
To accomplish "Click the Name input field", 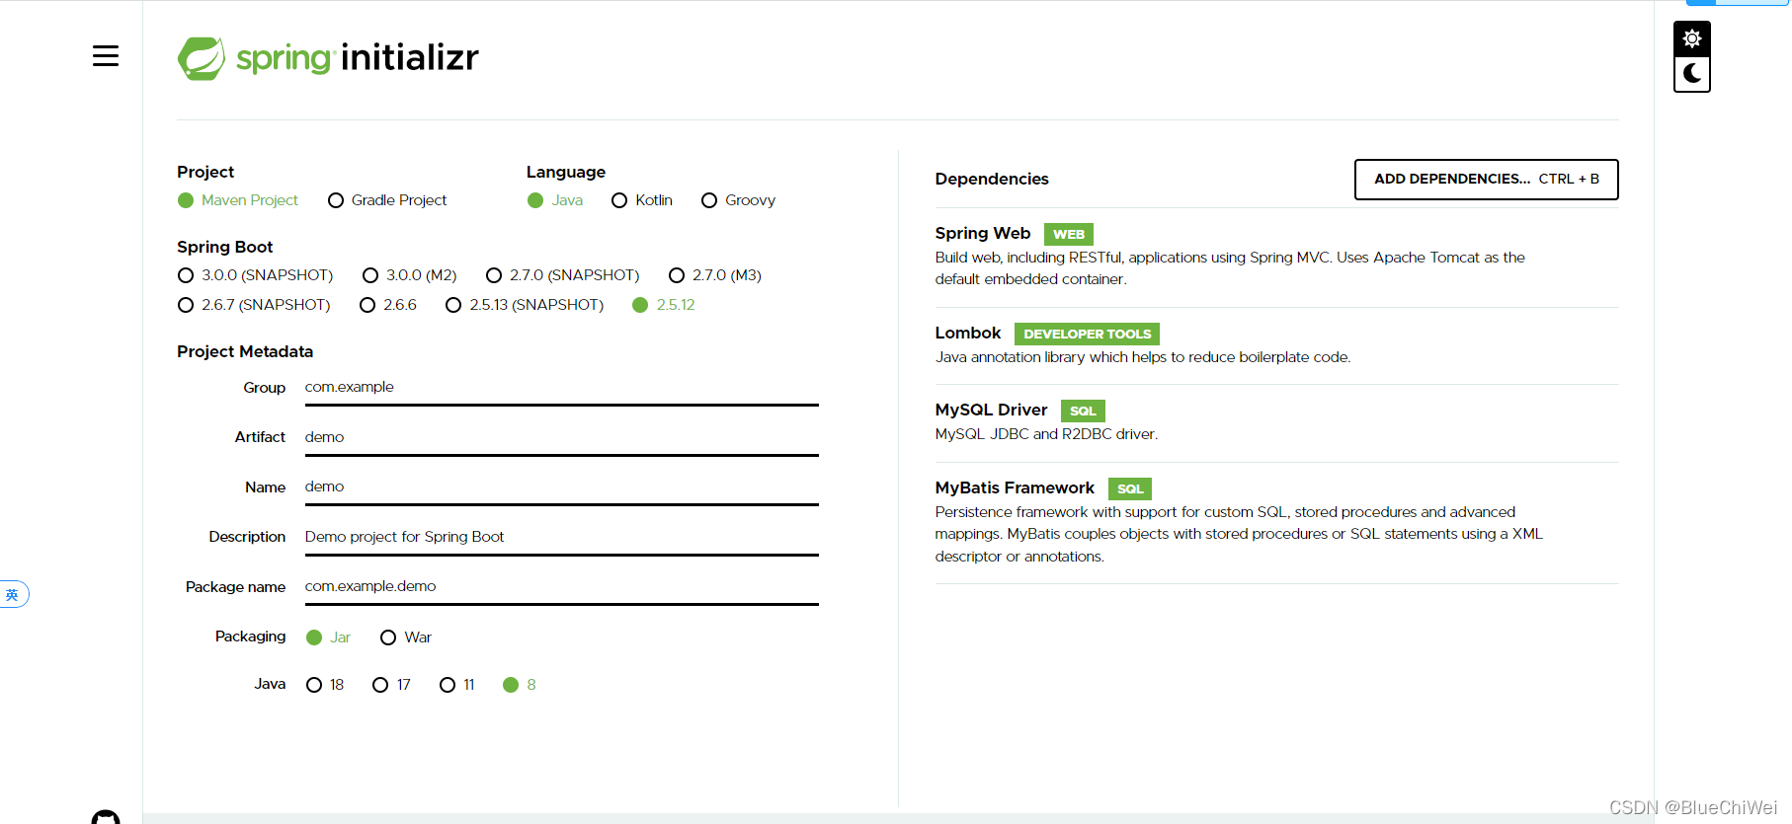I will coord(561,487).
